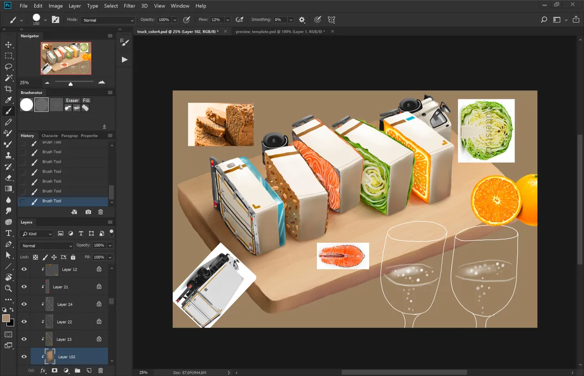Screen dimensions: 584x376
Task: Select the Lasso tool
Action: (8, 67)
